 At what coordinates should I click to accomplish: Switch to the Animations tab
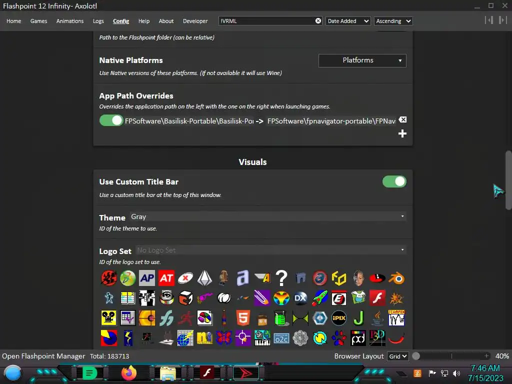[70, 21]
